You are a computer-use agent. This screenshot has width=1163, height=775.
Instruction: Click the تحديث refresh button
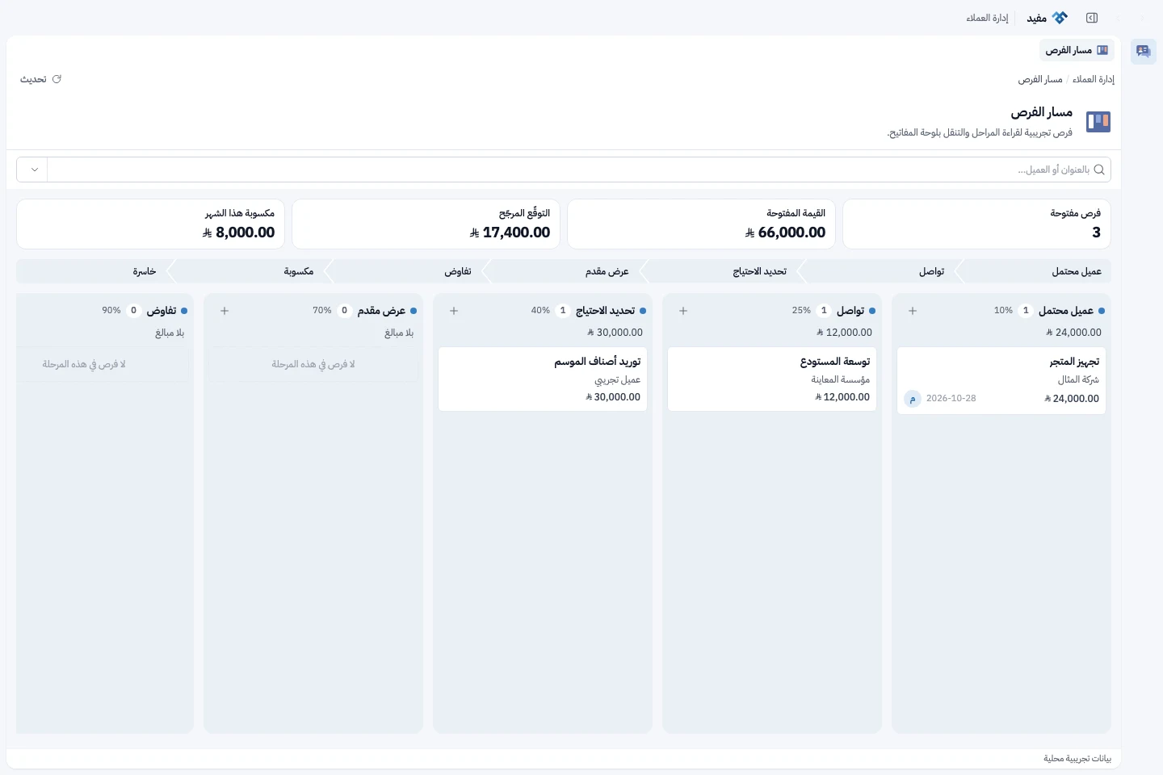tap(40, 79)
